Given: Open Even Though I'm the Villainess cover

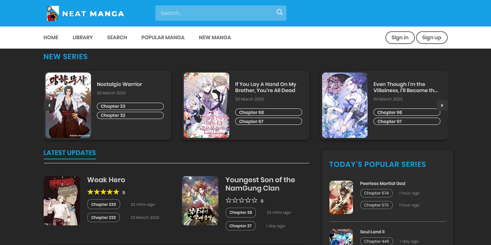Looking at the screenshot, I should coord(345,105).
